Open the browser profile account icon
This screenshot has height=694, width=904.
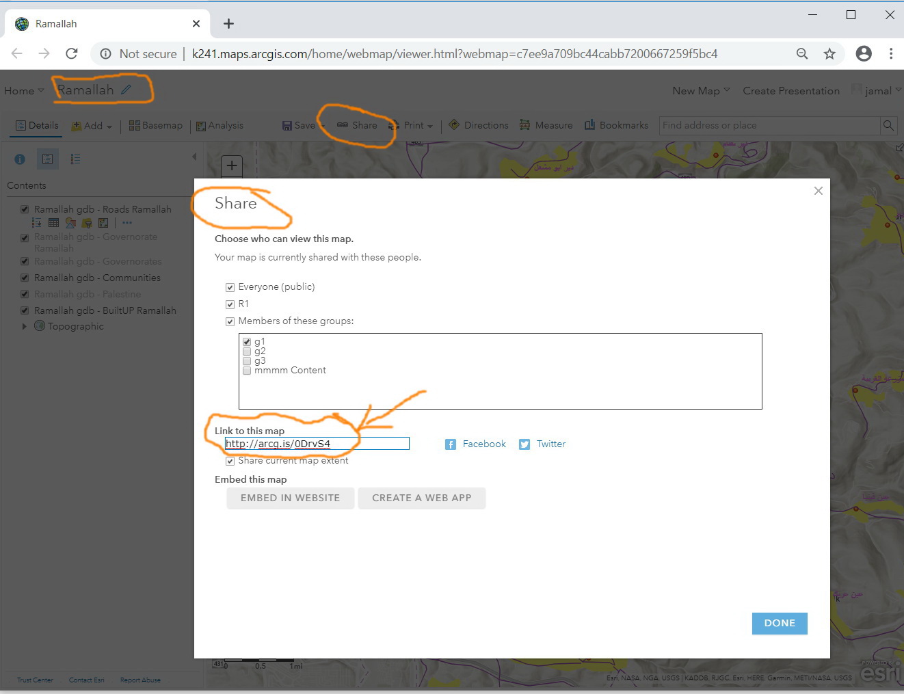coord(864,53)
